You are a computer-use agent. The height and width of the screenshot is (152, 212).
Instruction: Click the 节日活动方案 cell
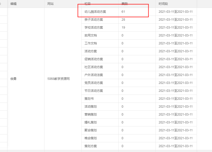pos(94,91)
